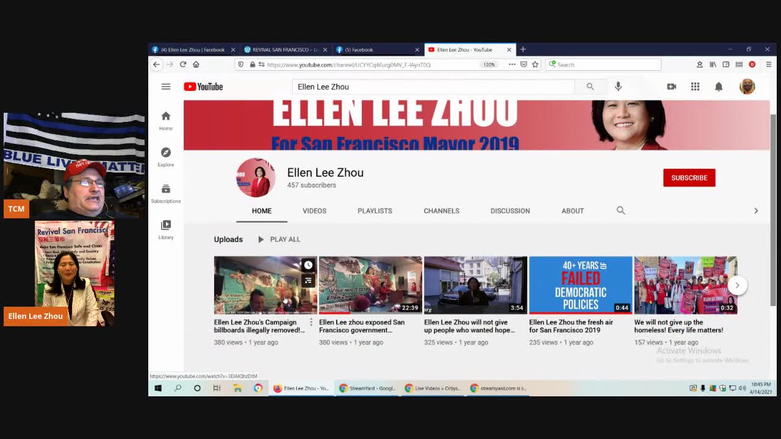Select the channel Home tab
Viewport: 781px width, 439px height.
click(262, 210)
